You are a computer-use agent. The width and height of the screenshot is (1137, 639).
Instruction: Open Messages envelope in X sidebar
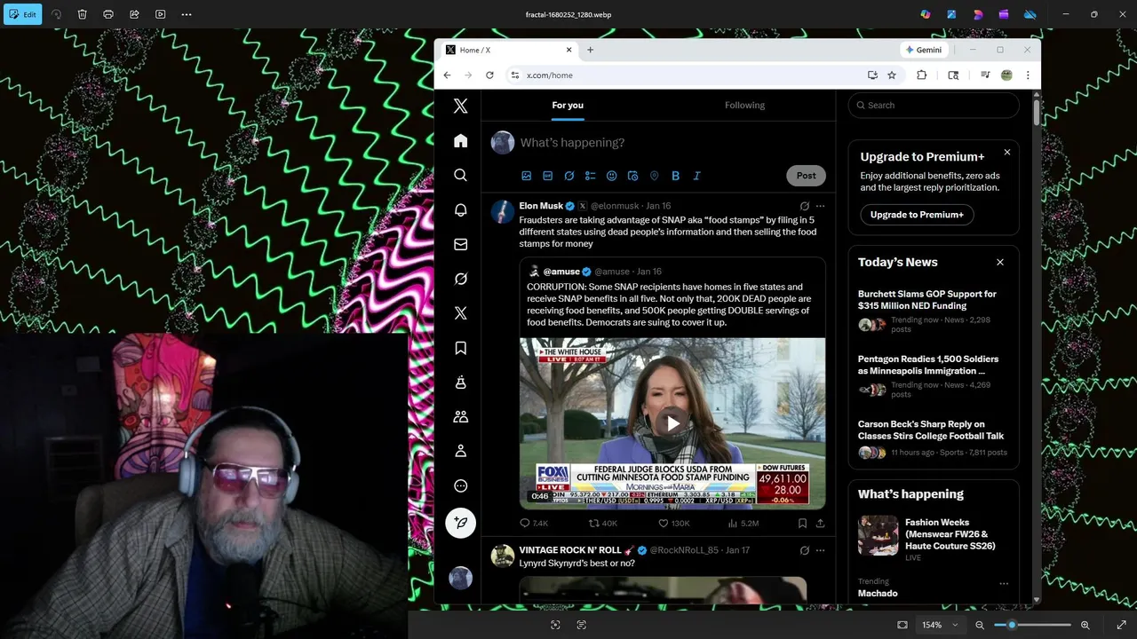coord(460,244)
